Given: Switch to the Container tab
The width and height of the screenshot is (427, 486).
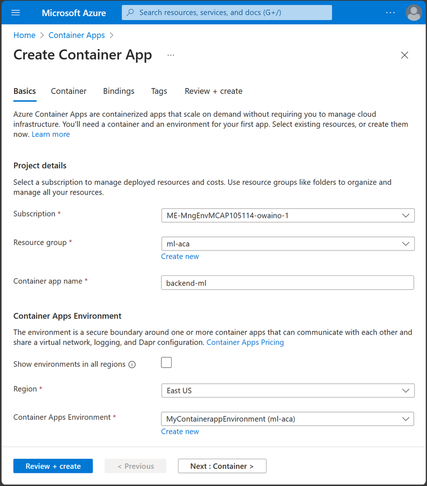Looking at the screenshot, I should [x=69, y=91].
